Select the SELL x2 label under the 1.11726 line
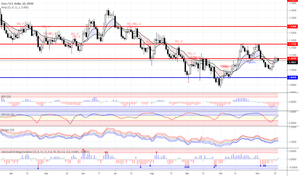 click(179, 42)
